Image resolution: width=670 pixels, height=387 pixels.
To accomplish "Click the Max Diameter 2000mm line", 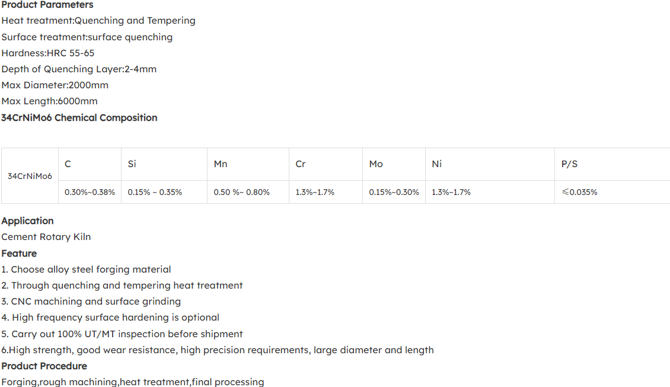I will click(55, 85).
